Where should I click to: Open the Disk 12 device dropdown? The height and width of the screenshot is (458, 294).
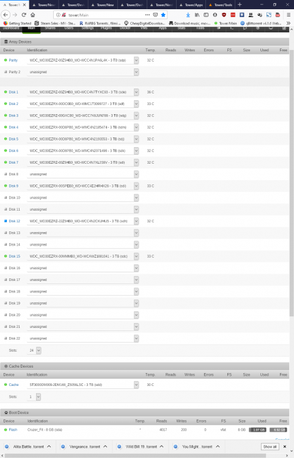[83, 221]
